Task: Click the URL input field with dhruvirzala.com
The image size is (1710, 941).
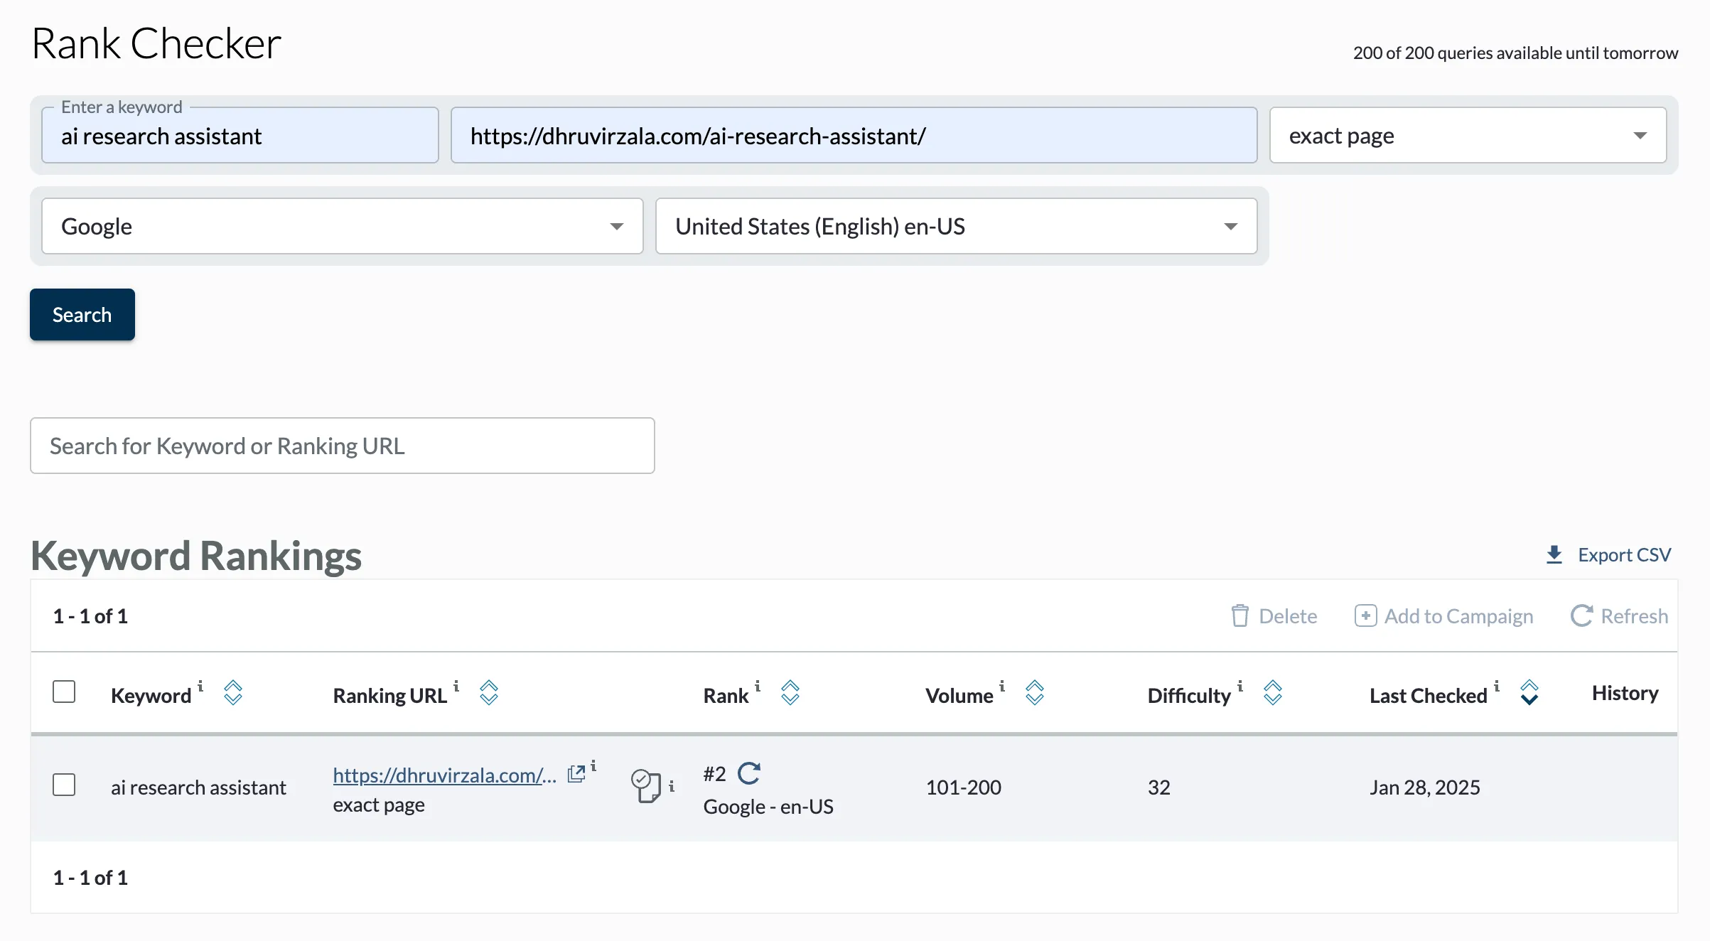Action: click(x=854, y=135)
